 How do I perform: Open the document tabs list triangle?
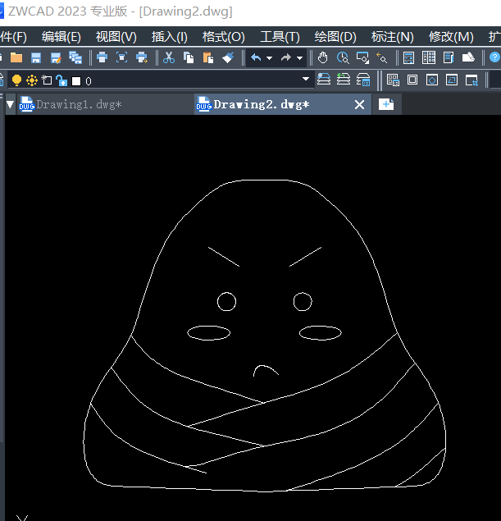(11, 105)
